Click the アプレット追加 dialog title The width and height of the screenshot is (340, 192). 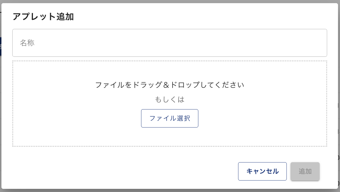(43, 17)
